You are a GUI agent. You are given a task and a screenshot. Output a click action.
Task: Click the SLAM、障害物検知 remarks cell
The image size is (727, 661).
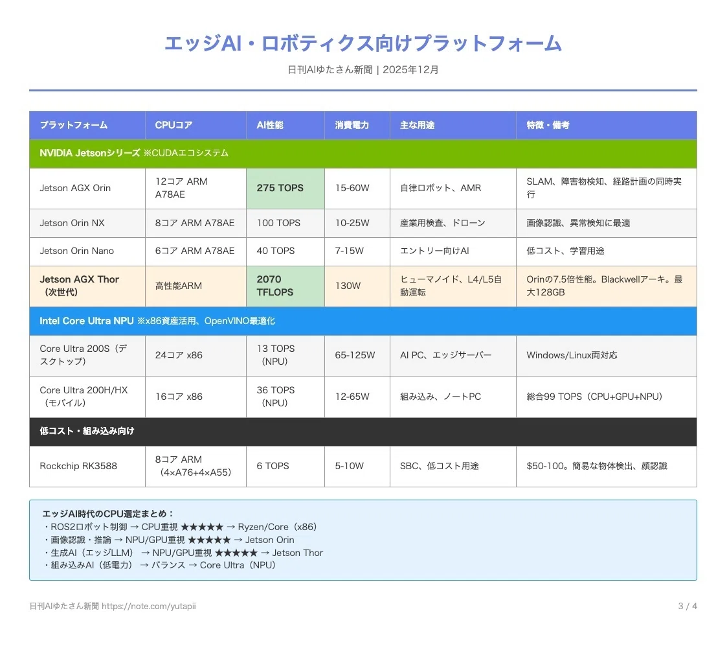coord(607,188)
